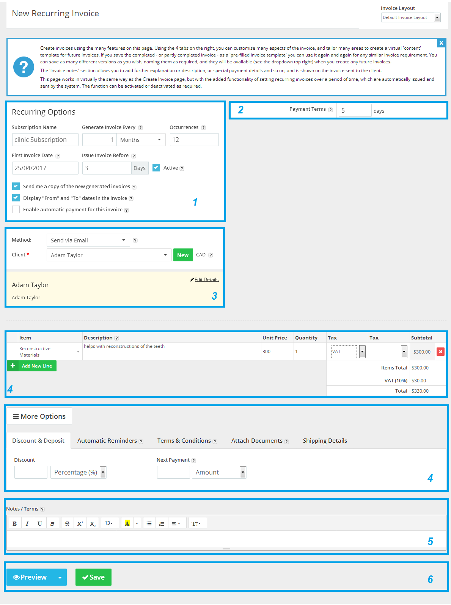
Task: Uncheck the Active checkbox
Action: point(156,168)
